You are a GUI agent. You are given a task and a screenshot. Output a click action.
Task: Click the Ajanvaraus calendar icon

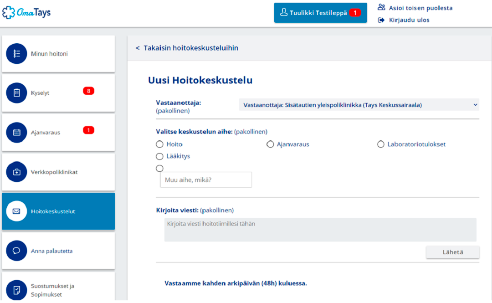(x=17, y=133)
